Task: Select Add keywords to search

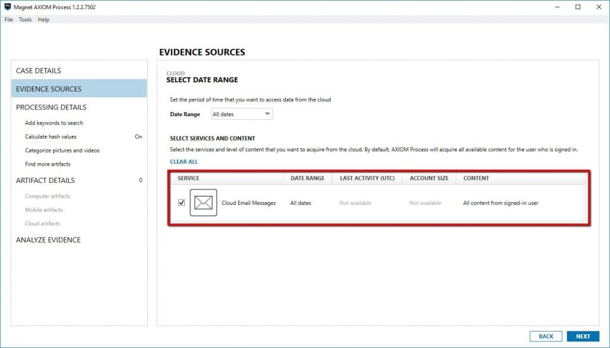Action: (54, 123)
